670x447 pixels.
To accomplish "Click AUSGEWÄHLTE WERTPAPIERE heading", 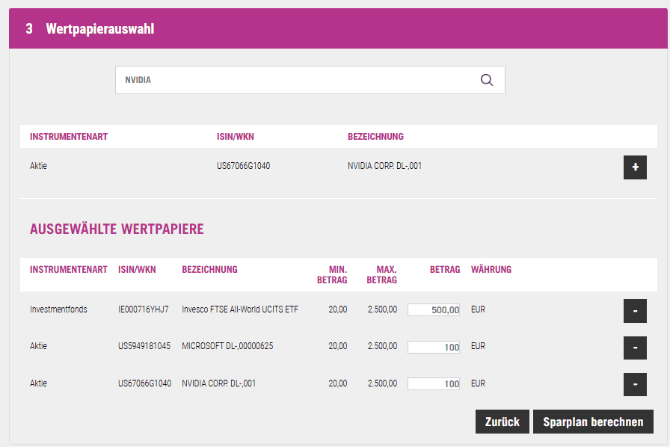I will 117,229.
